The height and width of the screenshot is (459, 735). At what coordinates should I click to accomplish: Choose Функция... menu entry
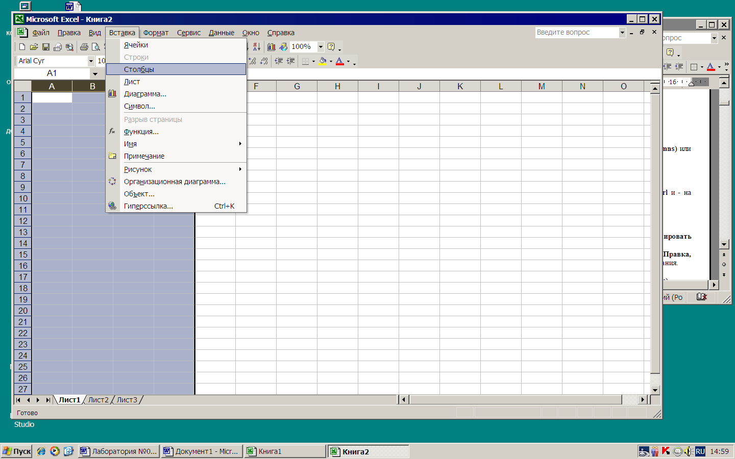(x=176, y=132)
